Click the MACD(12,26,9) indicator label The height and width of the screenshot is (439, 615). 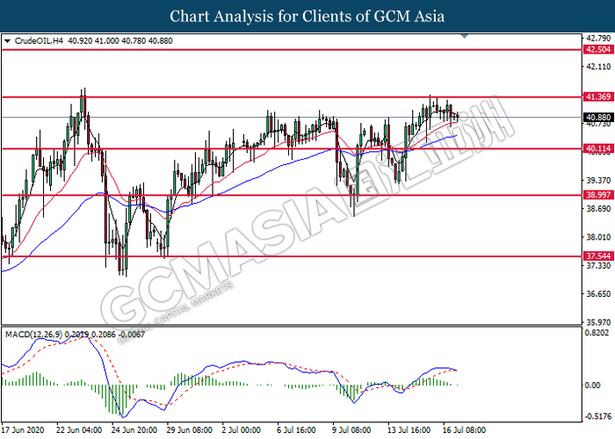pos(33,335)
